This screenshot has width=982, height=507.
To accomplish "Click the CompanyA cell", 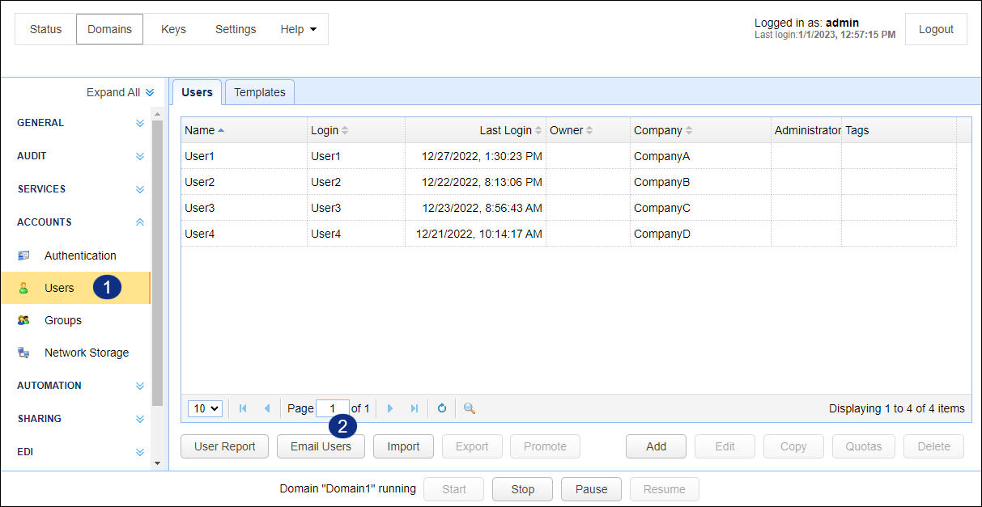I will [x=700, y=156].
